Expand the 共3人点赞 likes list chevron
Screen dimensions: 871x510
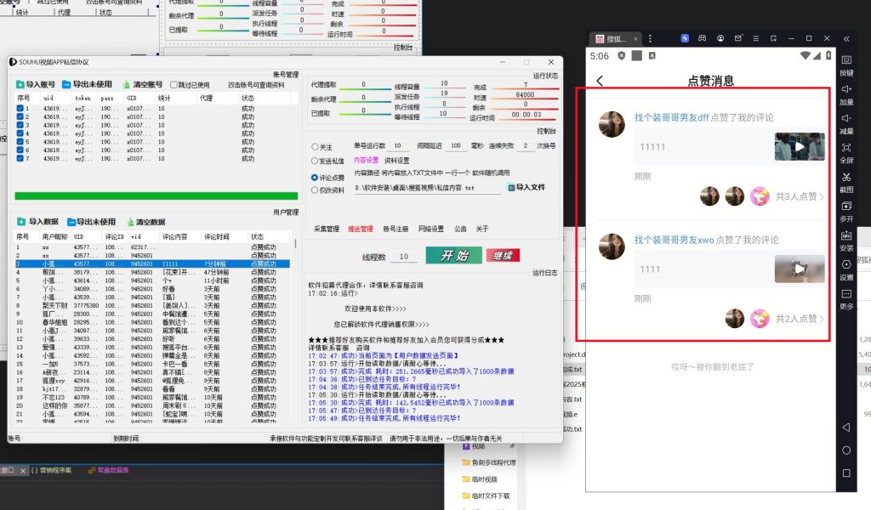click(x=822, y=196)
